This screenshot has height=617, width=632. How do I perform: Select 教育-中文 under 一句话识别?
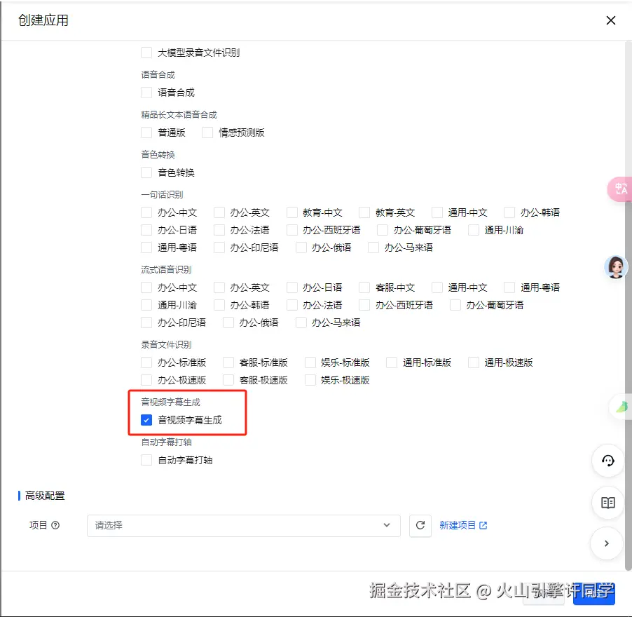tap(291, 212)
